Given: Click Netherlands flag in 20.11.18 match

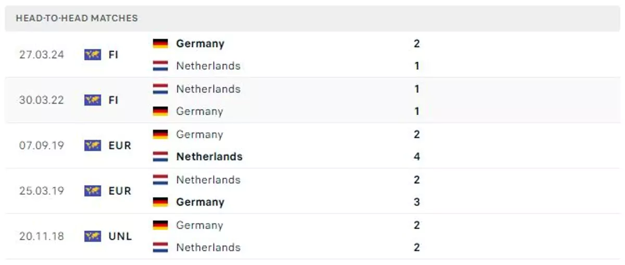Looking at the screenshot, I should click(x=160, y=247).
